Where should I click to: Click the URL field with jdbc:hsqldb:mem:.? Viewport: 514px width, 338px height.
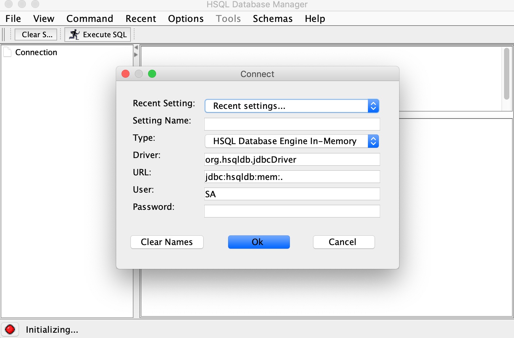(x=292, y=177)
